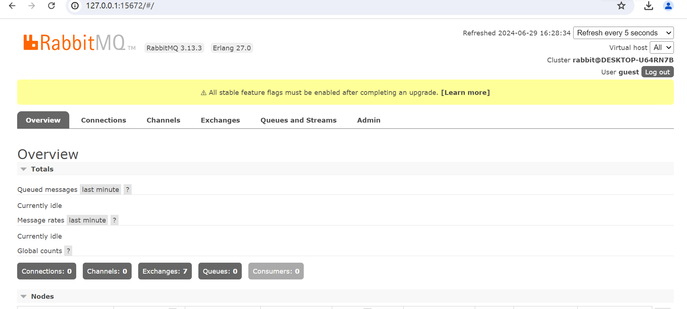Image resolution: width=687 pixels, height=309 pixels.
Task: Open the browser downloads icon
Action: 649,6
